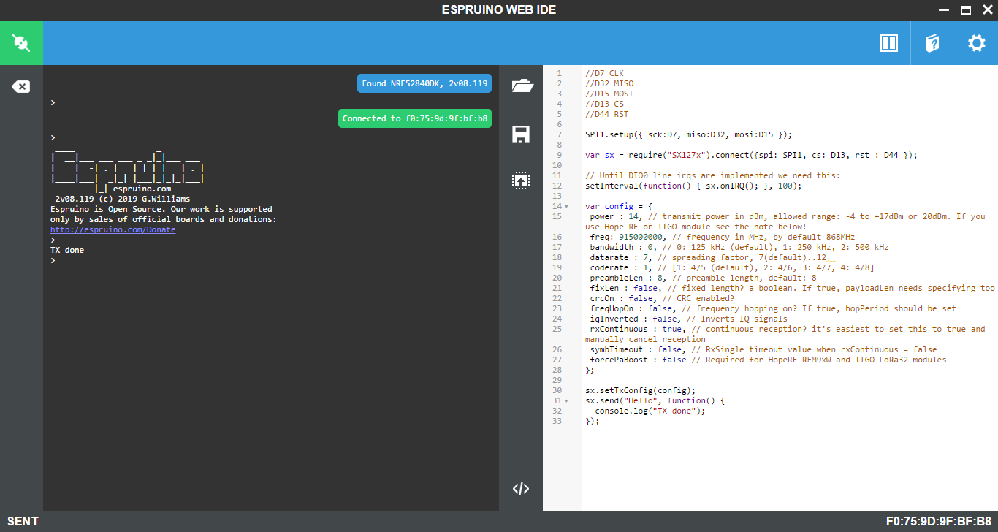Click the 'Found NRF52840DK, 2v08.119' notification
The height and width of the screenshot is (532, 998).
424,83
